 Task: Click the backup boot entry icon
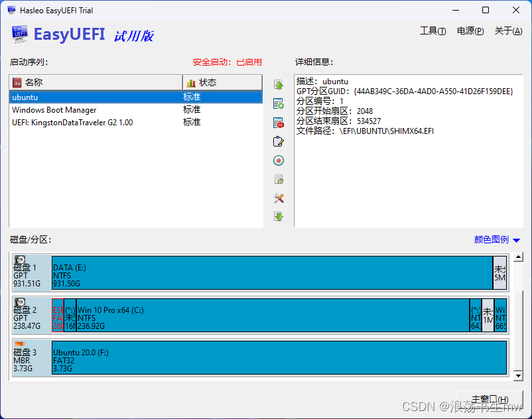point(279,179)
